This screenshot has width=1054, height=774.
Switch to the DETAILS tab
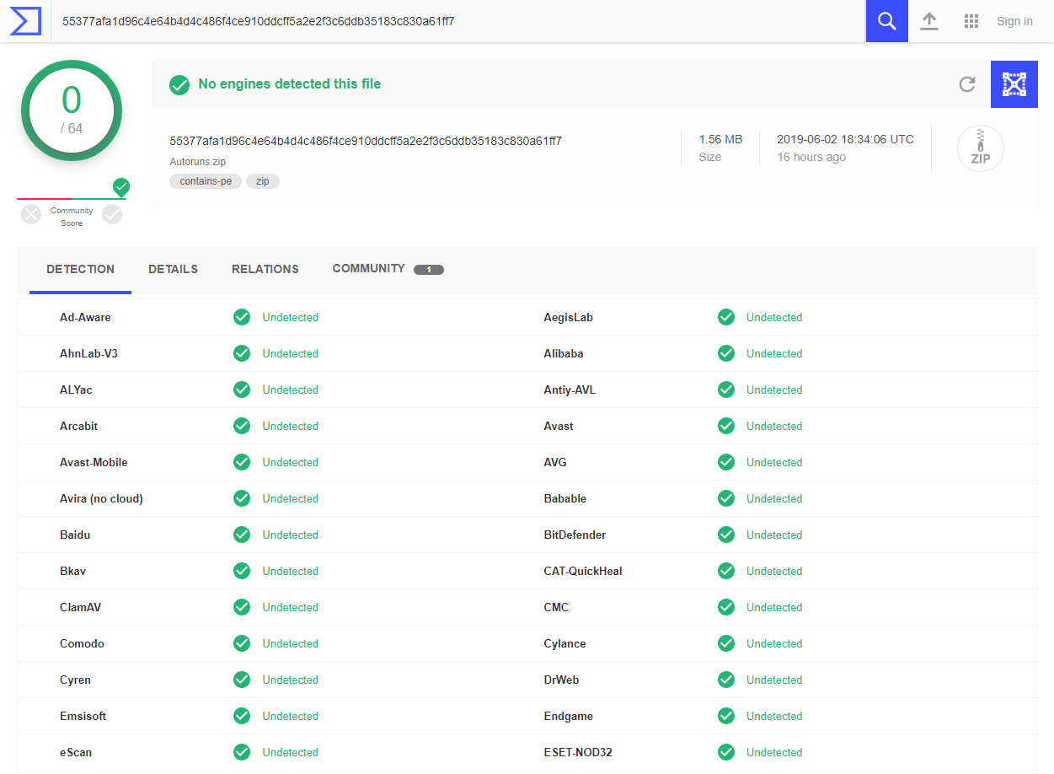click(x=173, y=269)
